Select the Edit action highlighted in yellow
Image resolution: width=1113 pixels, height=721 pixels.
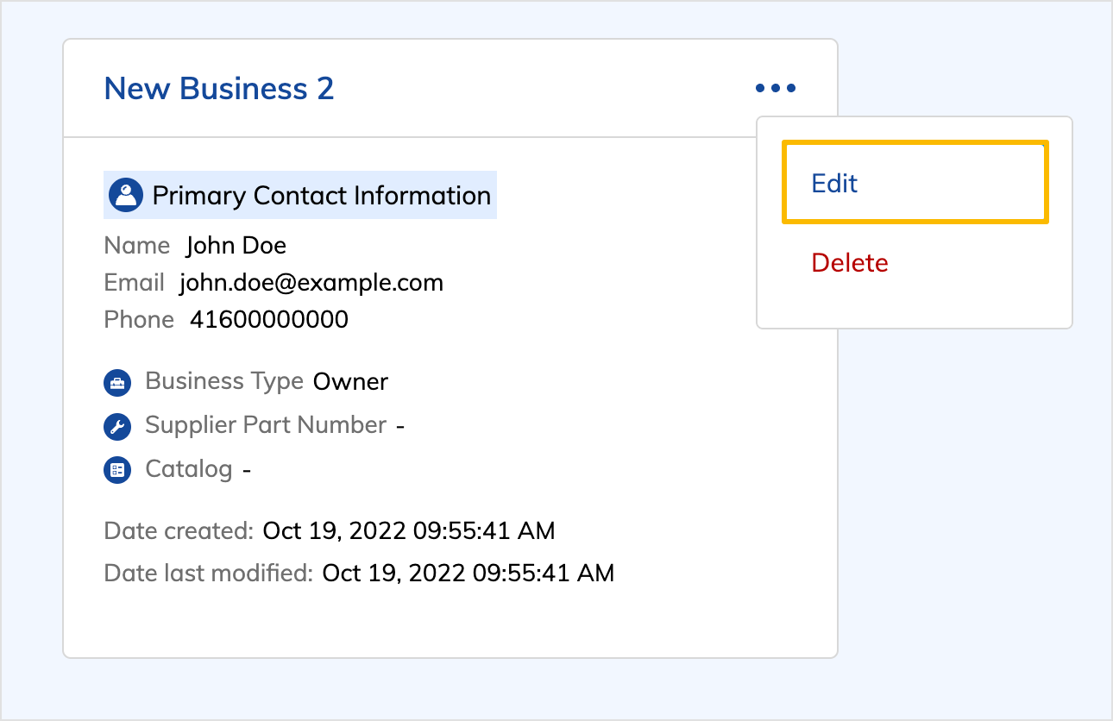833,183
